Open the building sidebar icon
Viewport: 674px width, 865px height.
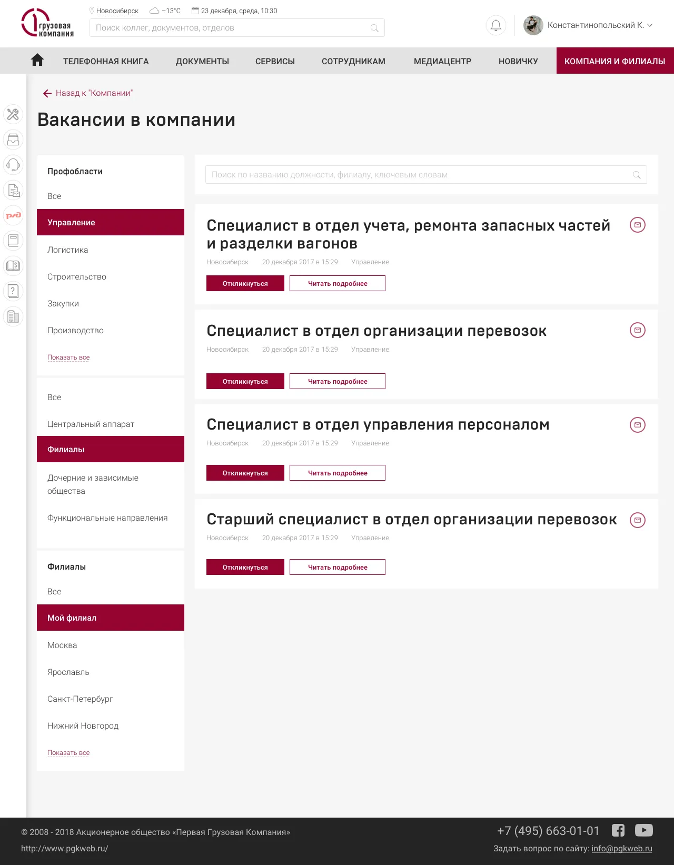(x=13, y=316)
